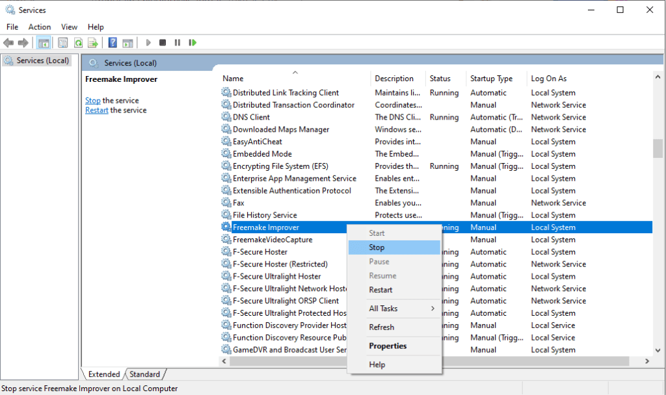This screenshot has width=666, height=395.
Task: Click gear icon of Distributed Link Tracking Client
Action: click(226, 92)
